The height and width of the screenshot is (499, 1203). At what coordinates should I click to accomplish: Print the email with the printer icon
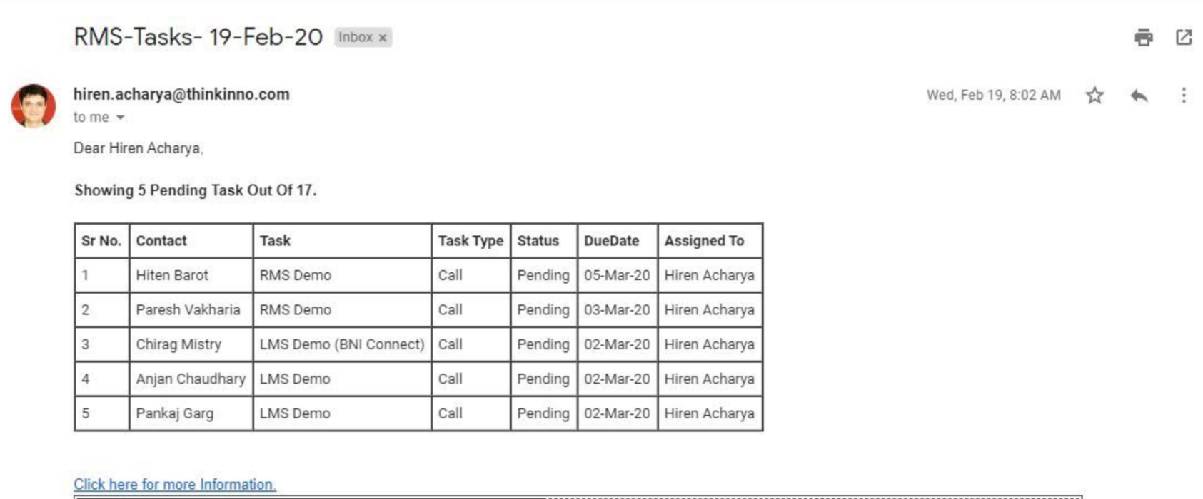(x=1143, y=37)
